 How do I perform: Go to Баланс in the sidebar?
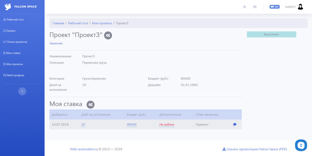point(11,30)
